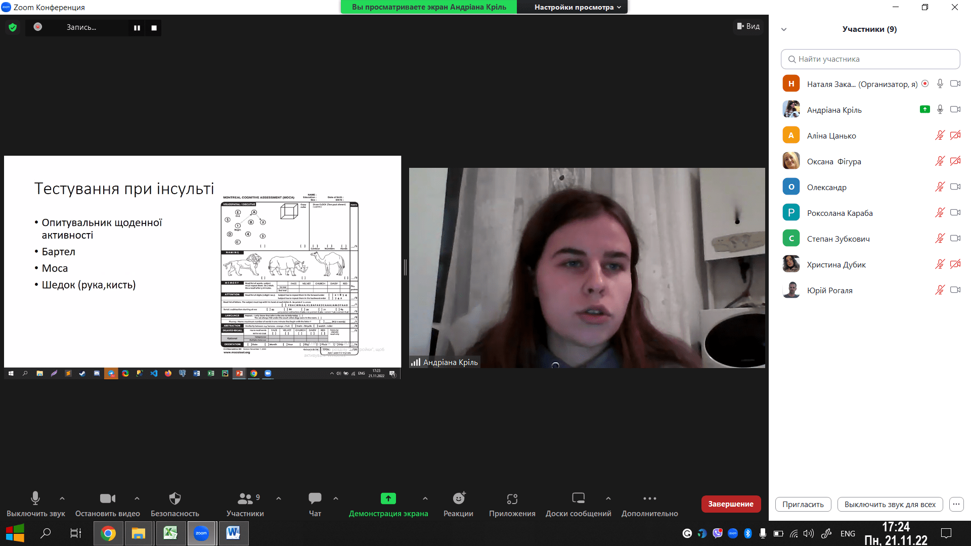
Task: Open the Reactions emoji icon
Action: pyautogui.click(x=458, y=498)
